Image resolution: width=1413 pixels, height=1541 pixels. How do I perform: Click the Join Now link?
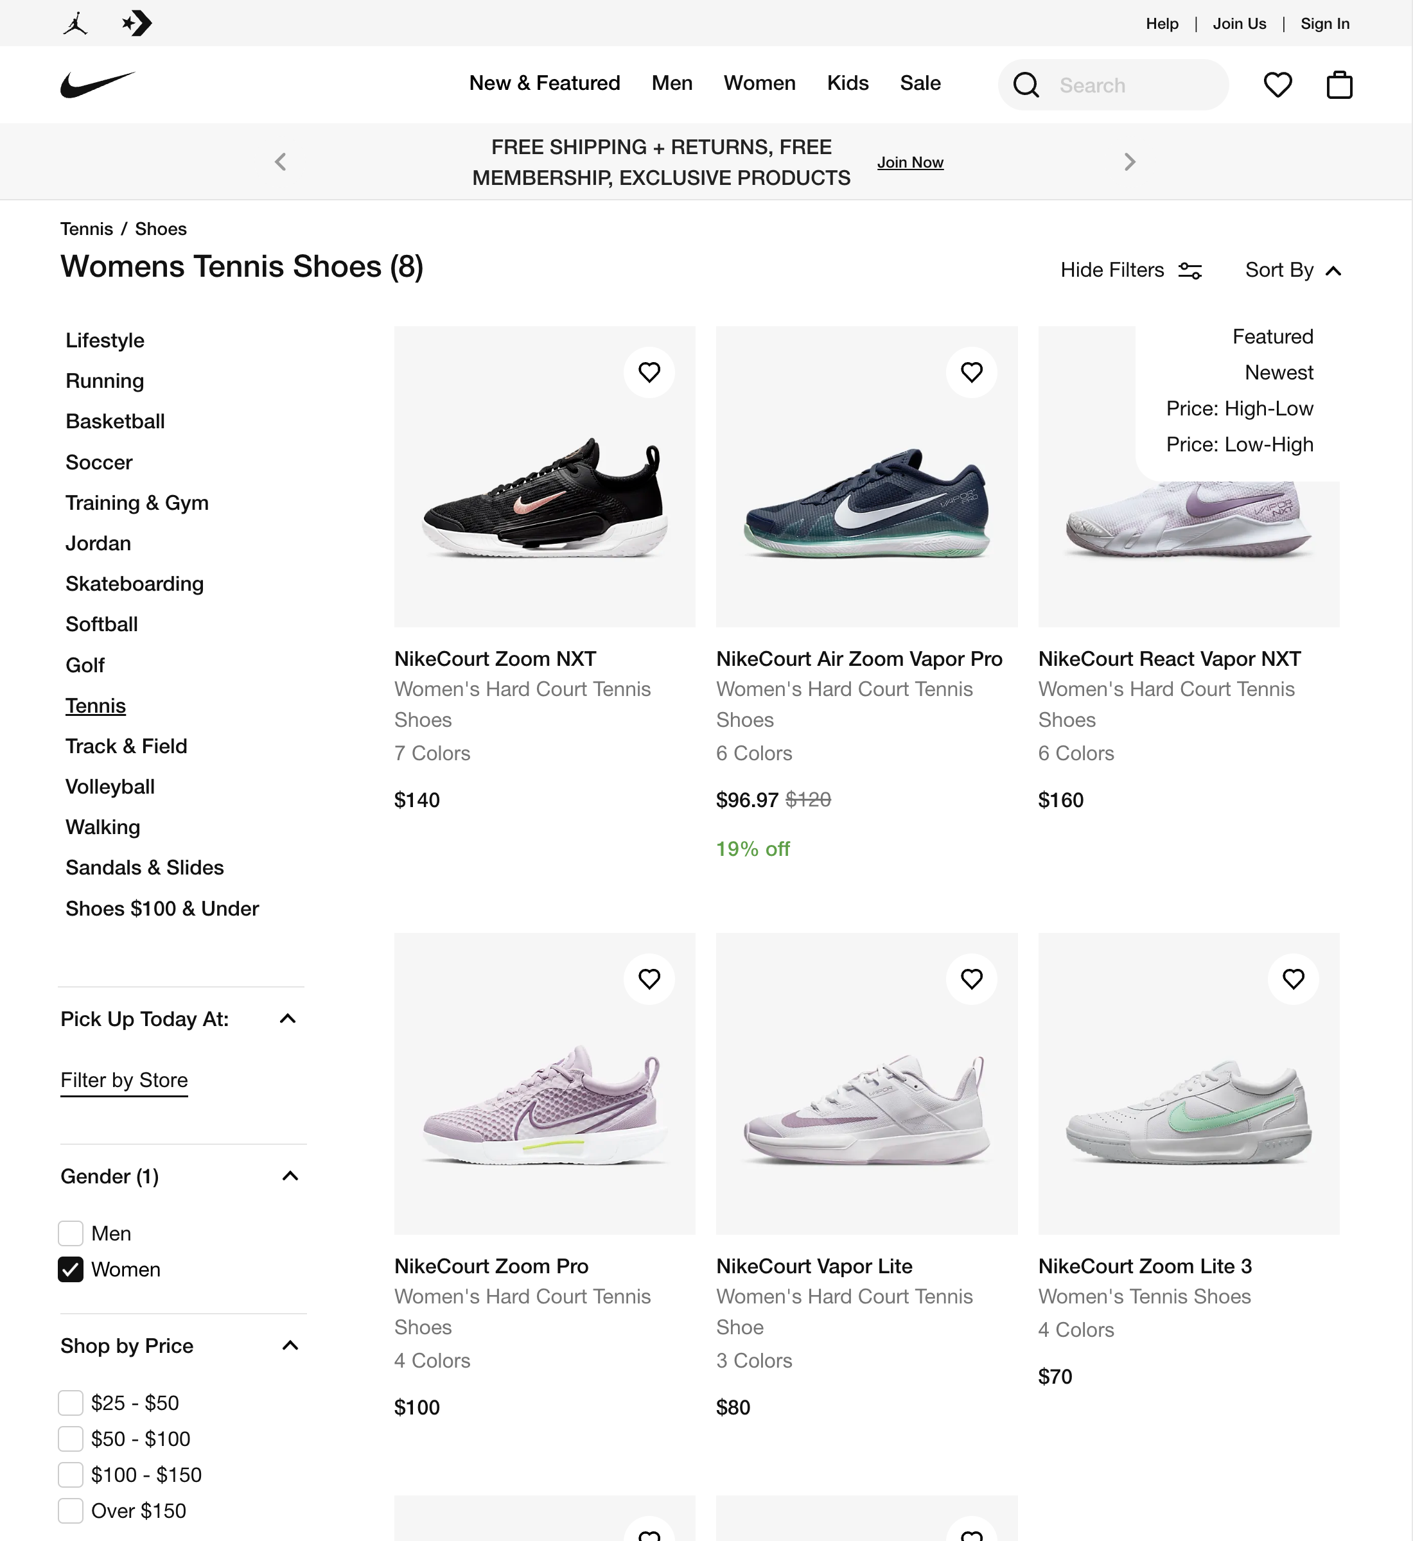point(910,162)
